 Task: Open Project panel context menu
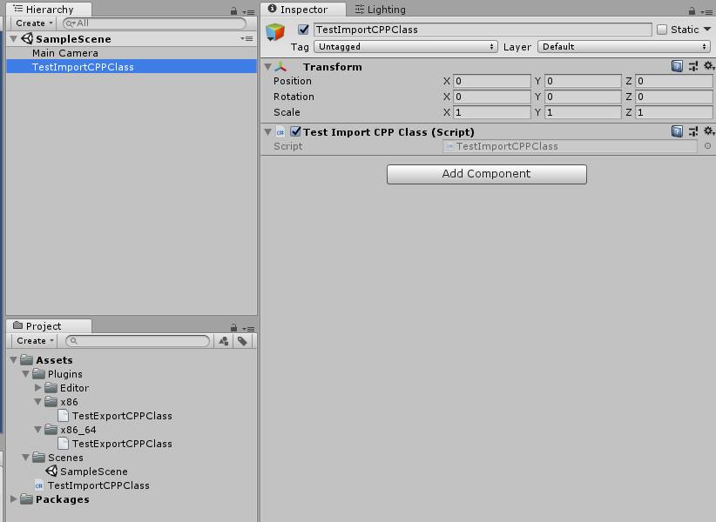[248, 329]
